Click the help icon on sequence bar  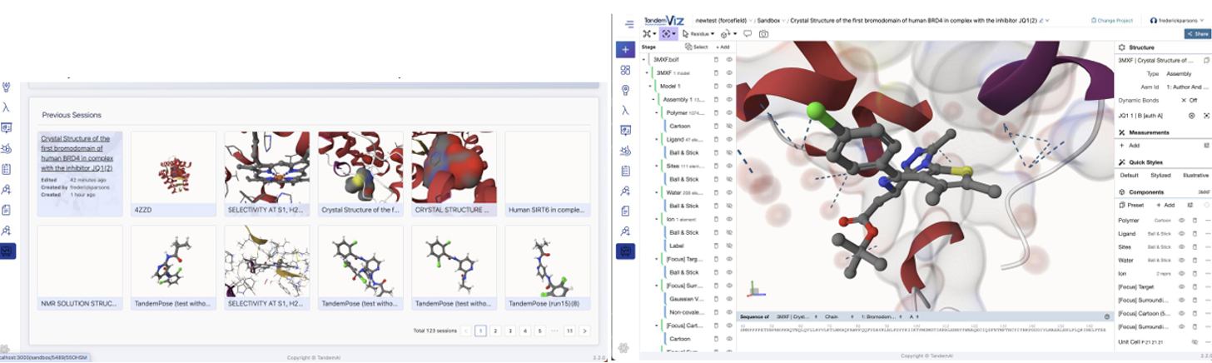point(1106,316)
